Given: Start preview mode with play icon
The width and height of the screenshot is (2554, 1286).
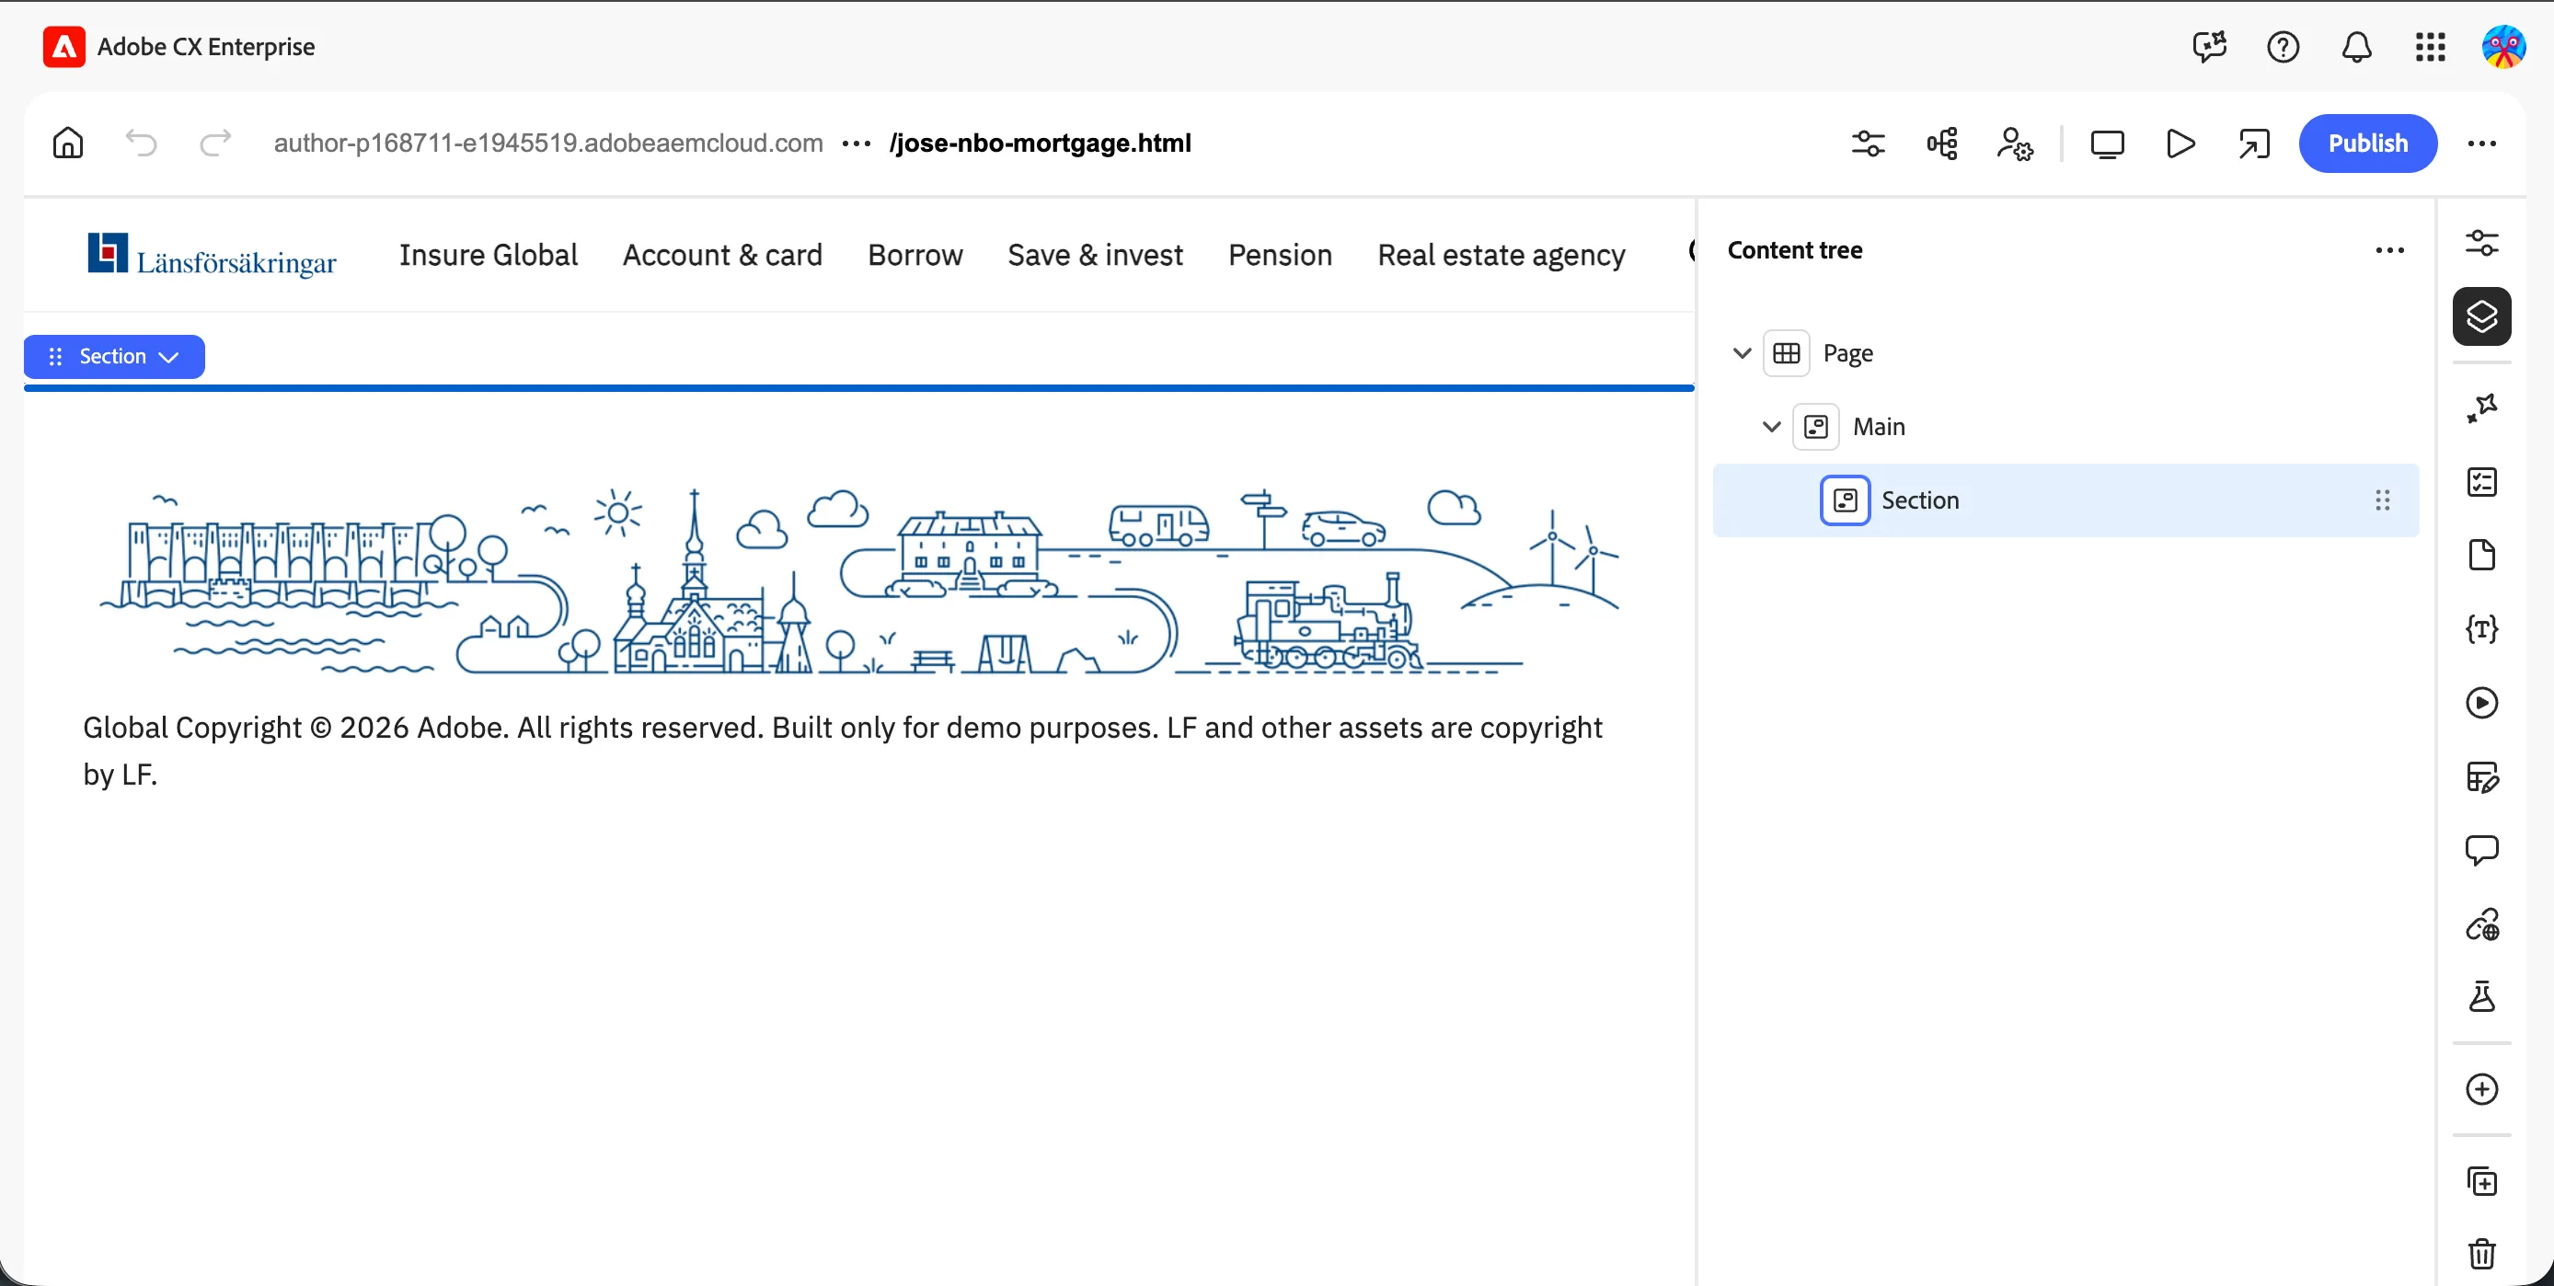Looking at the screenshot, I should click(2180, 144).
